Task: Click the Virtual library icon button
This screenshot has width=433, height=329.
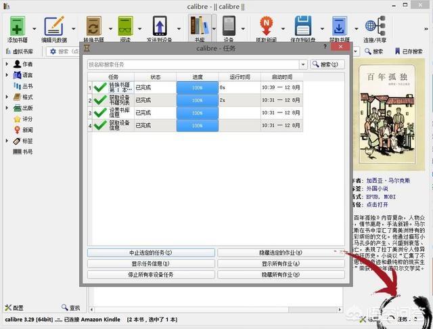Action: [20, 51]
